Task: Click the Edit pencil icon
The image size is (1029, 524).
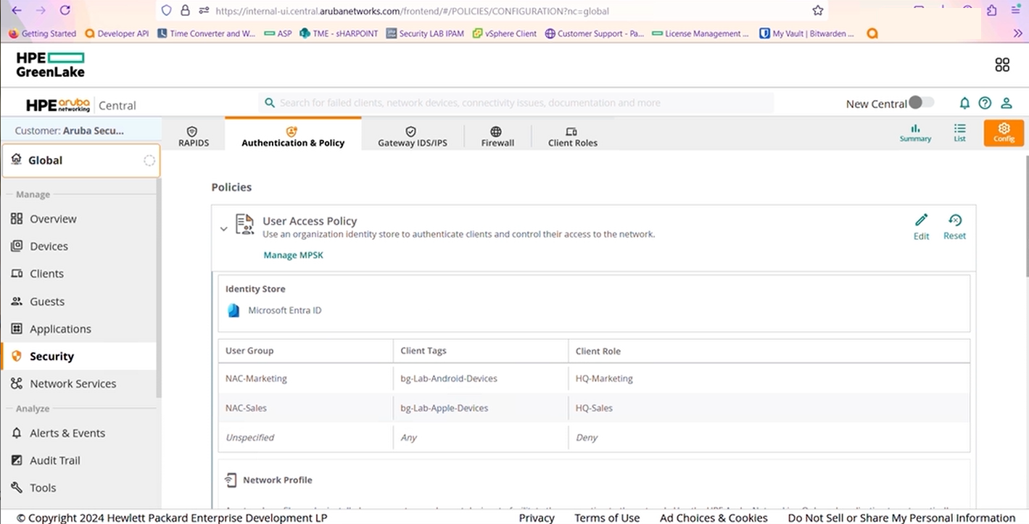Action: (921, 220)
